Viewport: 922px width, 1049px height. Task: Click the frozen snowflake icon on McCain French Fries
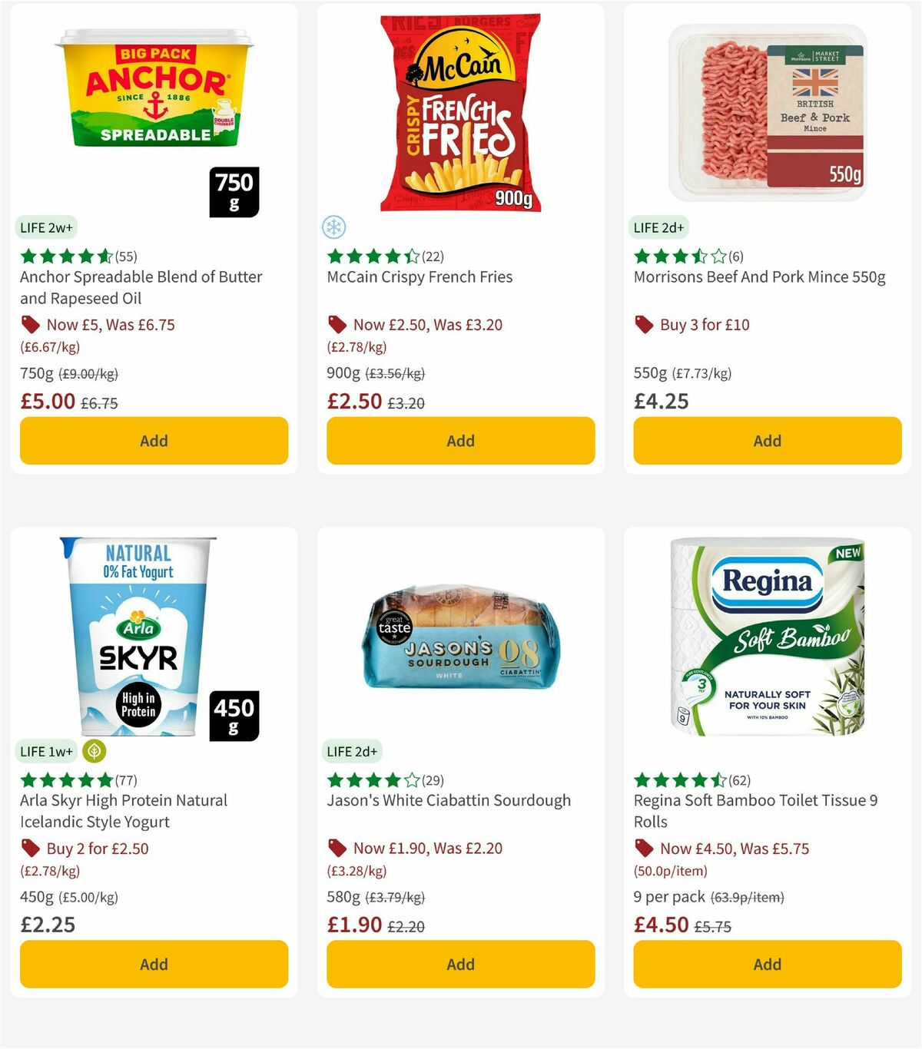(x=334, y=227)
